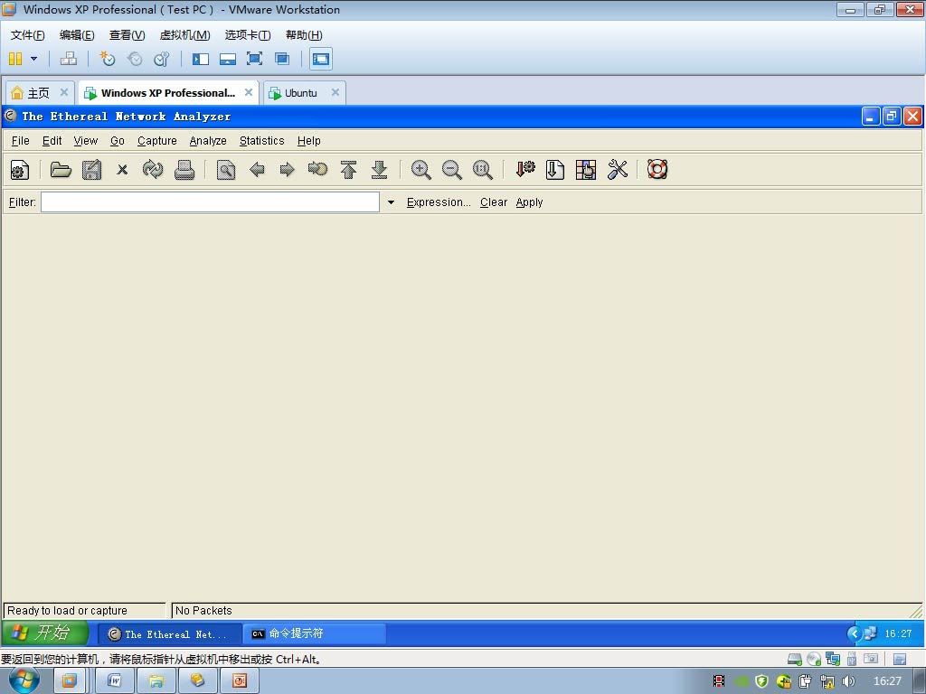The height and width of the screenshot is (694, 926).
Task: Close the Ubuntu tab
Action: point(335,93)
